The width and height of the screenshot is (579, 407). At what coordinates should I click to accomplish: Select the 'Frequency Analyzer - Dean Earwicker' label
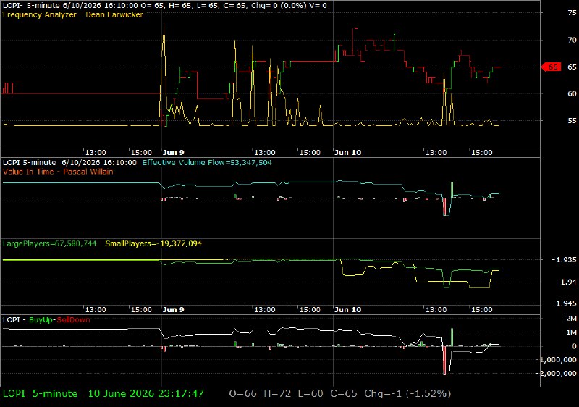pyautogui.click(x=73, y=14)
